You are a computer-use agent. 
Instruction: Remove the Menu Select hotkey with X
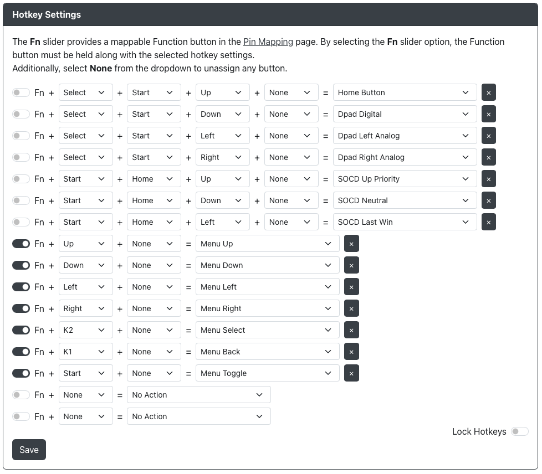tap(351, 330)
